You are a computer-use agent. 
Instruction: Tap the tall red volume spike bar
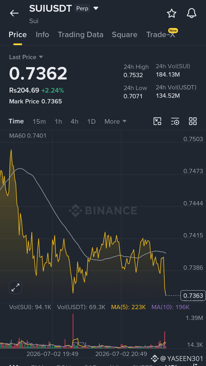tap(73, 331)
